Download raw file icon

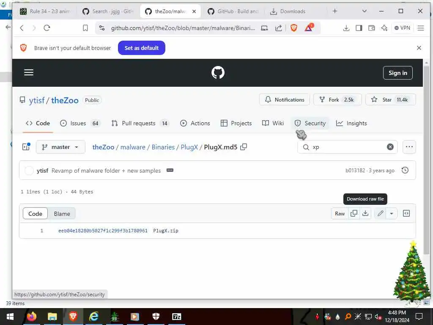click(365, 213)
